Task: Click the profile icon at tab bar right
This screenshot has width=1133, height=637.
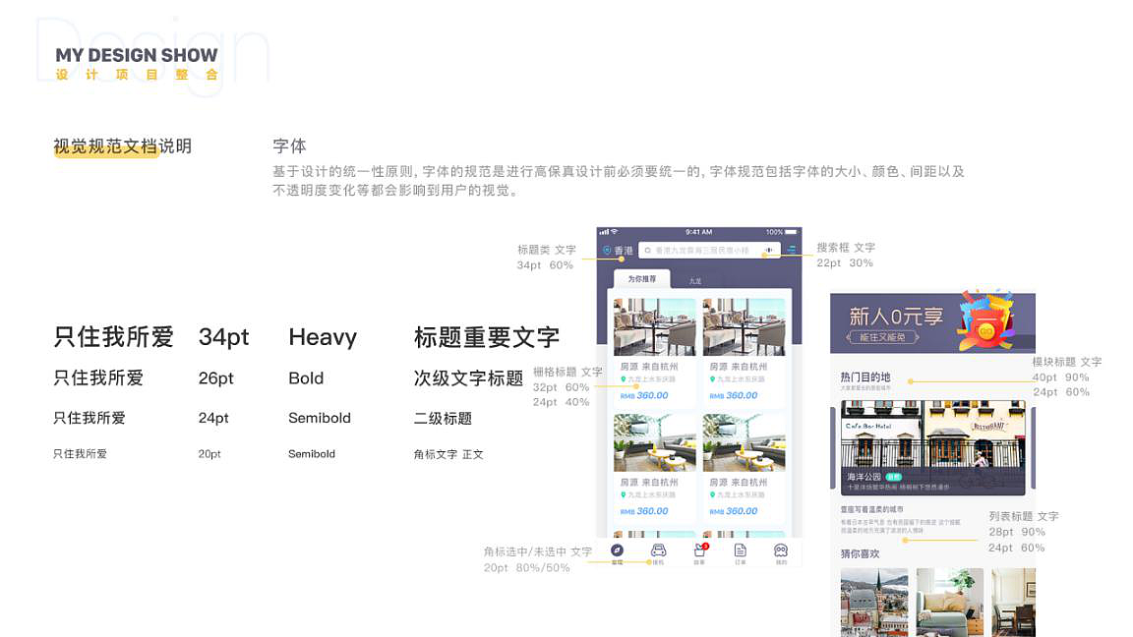Action: point(781,550)
